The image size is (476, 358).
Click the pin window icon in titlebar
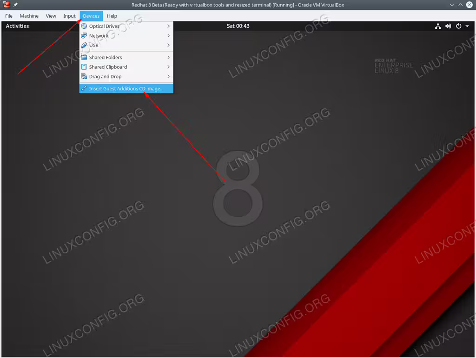[15, 5]
